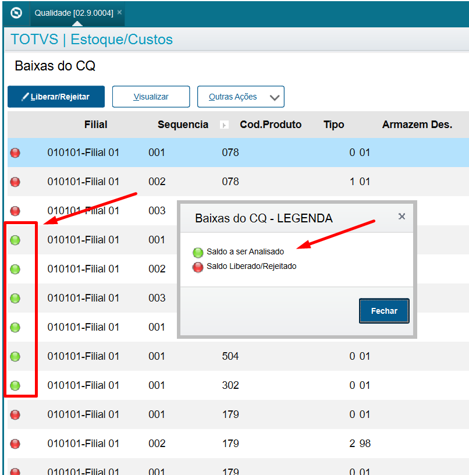Close the Qualidade [02.9.0004] tab
469x475 pixels.
119,12
